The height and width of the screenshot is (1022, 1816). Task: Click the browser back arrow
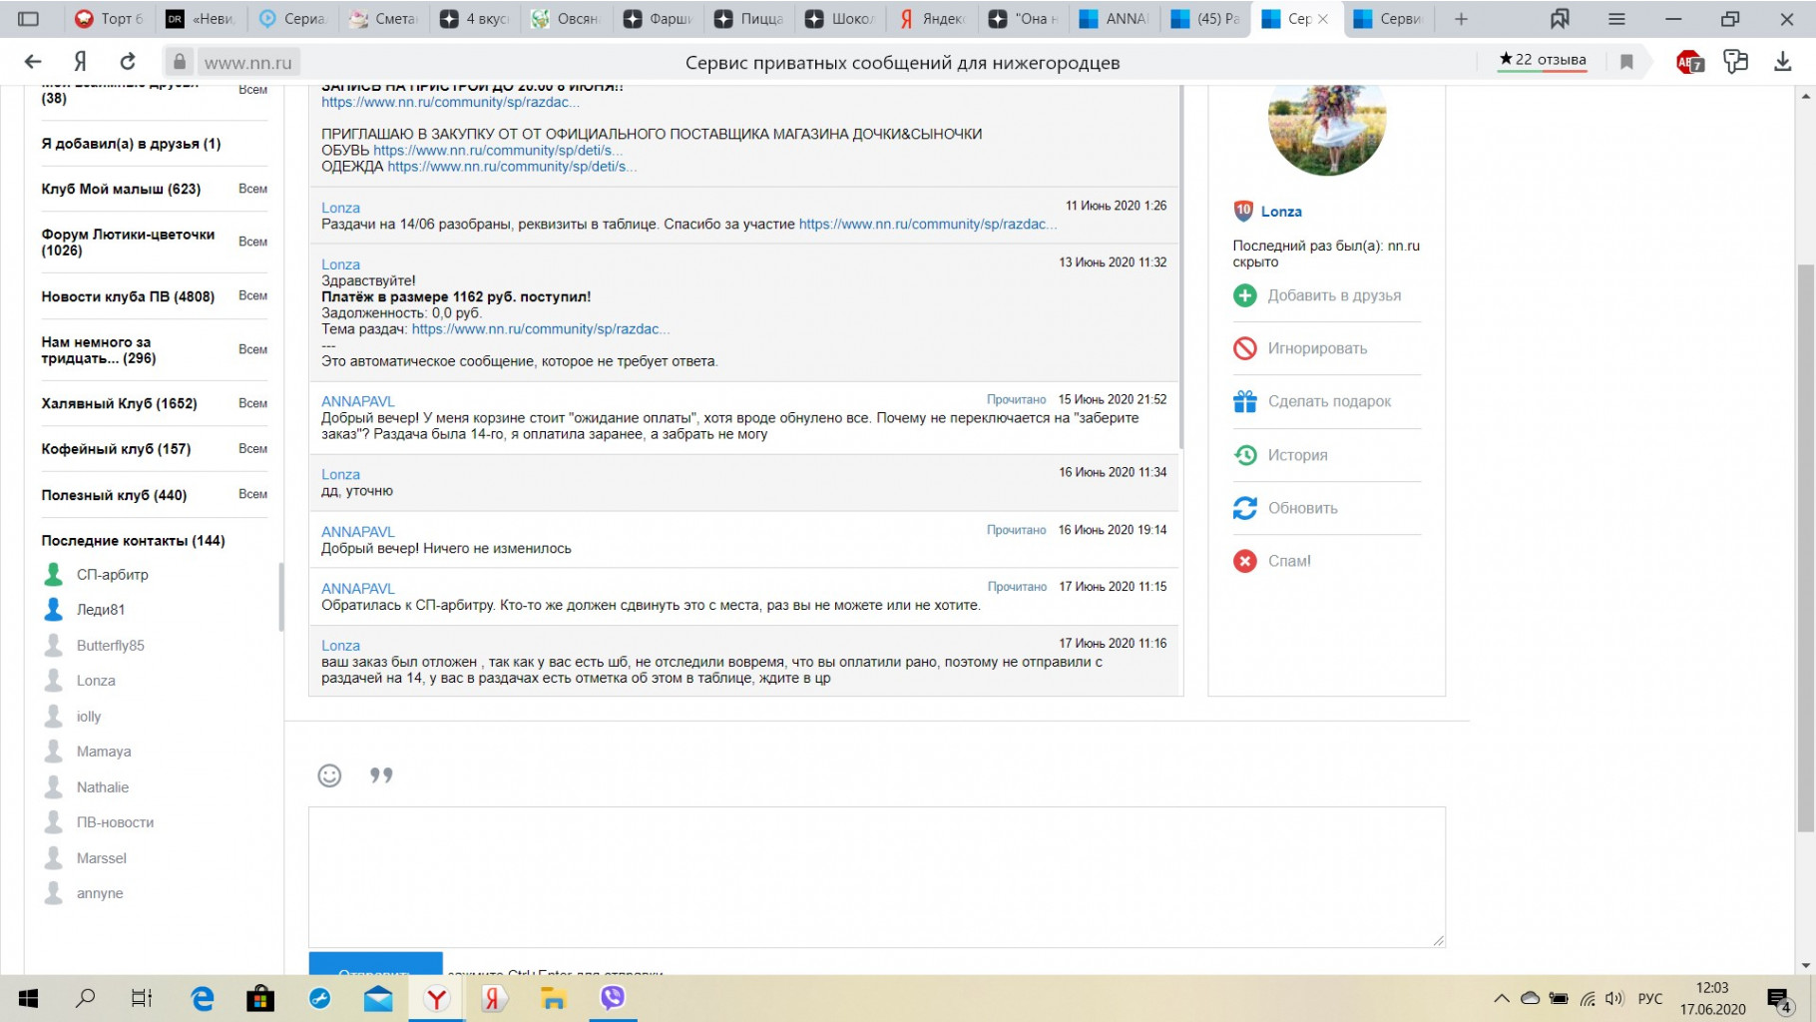tap(33, 62)
